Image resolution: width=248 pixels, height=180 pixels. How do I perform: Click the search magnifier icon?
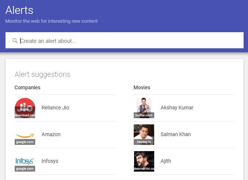(x=15, y=41)
